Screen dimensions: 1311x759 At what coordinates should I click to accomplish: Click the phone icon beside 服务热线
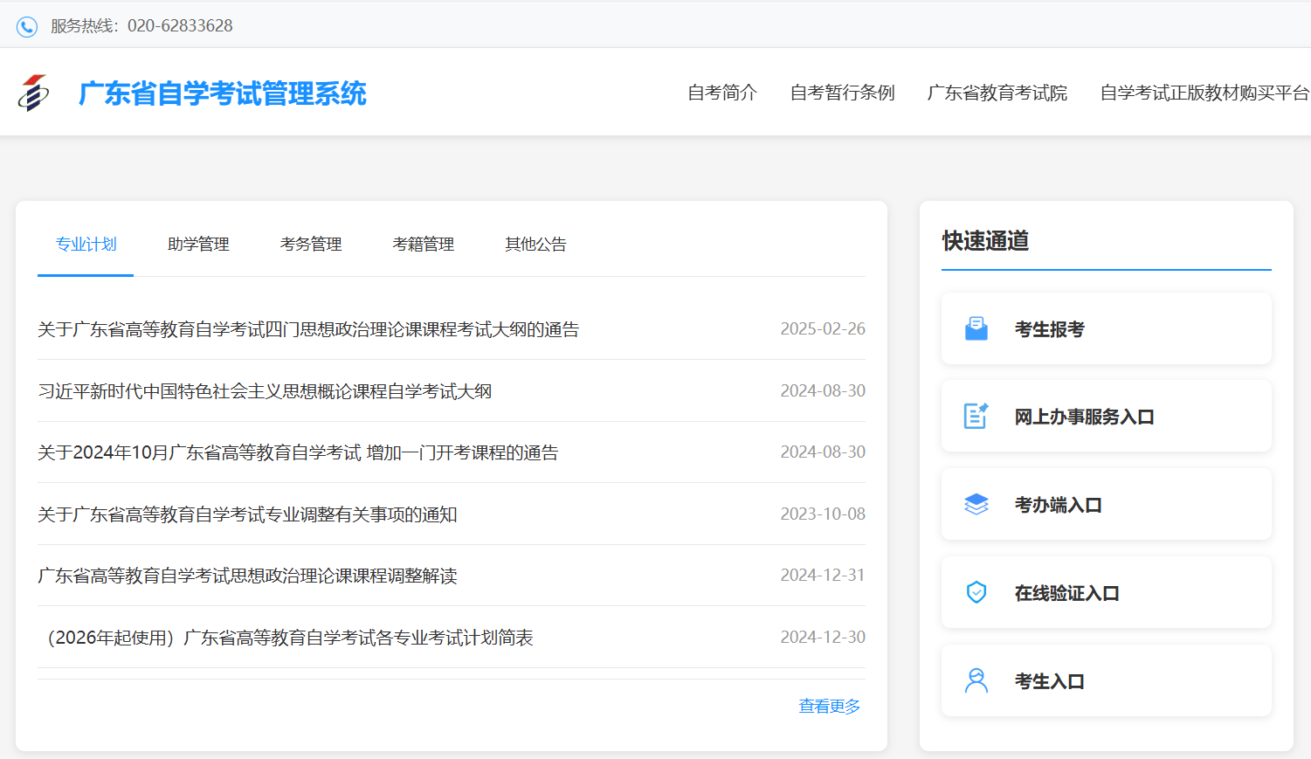[25, 25]
